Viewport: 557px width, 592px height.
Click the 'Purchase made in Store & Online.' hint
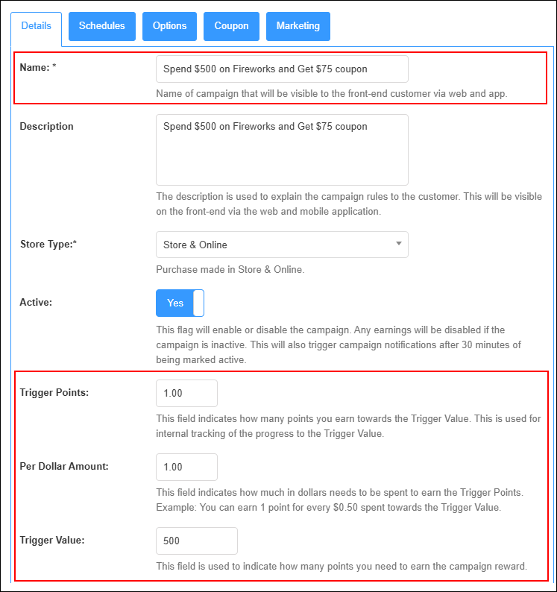pyautogui.click(x=230, y=270)
